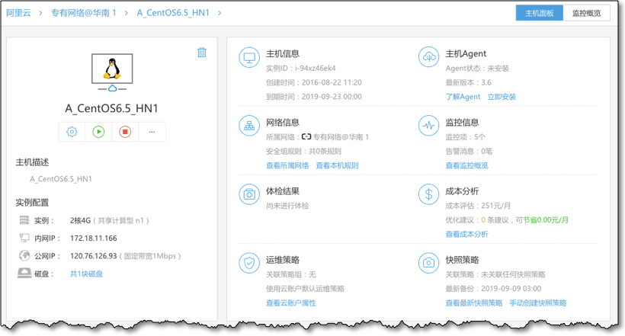Select the internal IP 172.18.11.166
Viewport: 625px width, 336px height.
(94, 238)
